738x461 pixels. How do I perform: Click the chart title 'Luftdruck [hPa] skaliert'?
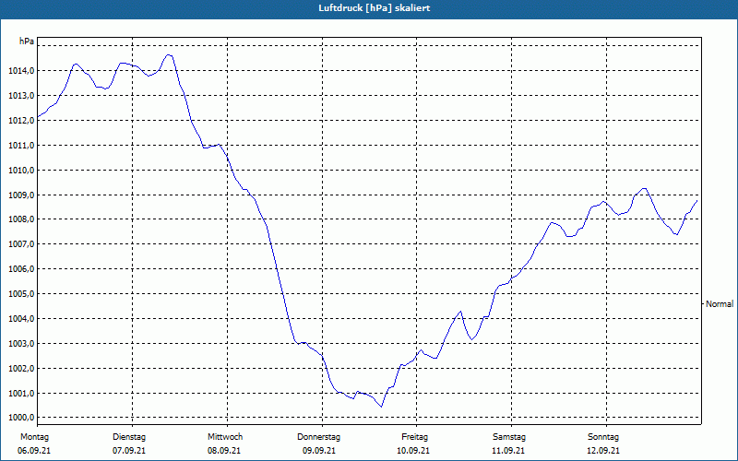click(375, 8)
